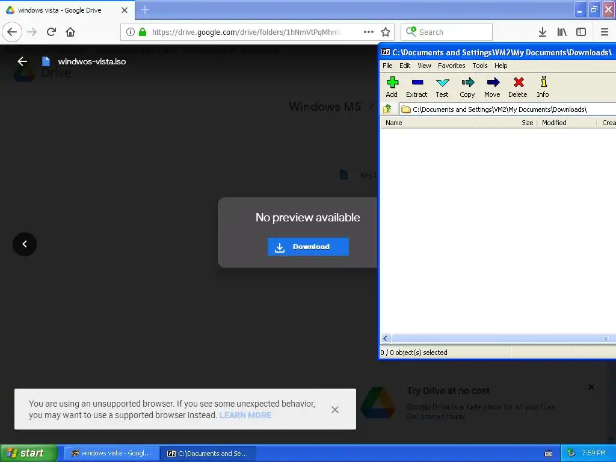Go back in Firefox browser
This screenshot has height=462, width=616.
click(x=12, y=32)
